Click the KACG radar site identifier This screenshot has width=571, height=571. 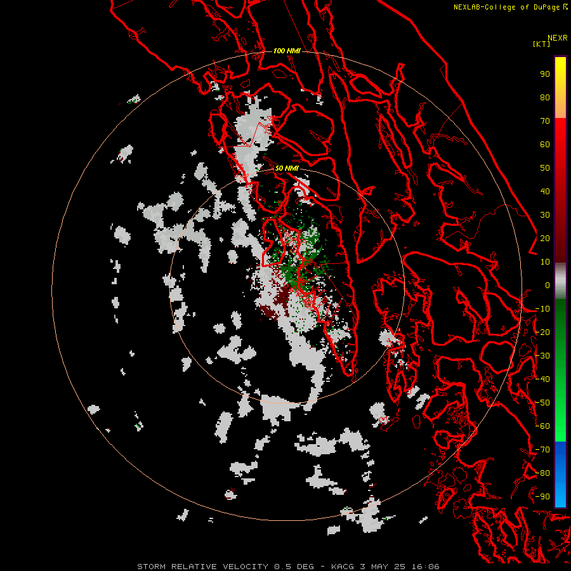[x=343, y=567]
